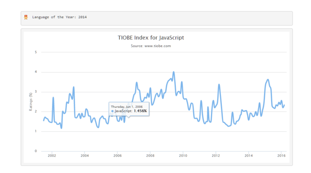Viewport: 311px width, 173px height.
Task: Click the 2002 x-axis label
Action: click(52, 156)
